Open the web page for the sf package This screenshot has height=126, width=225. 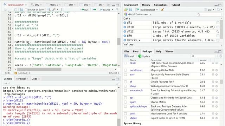click(213, 82)
